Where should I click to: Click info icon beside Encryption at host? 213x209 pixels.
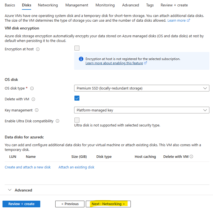[x=38, y=49]
